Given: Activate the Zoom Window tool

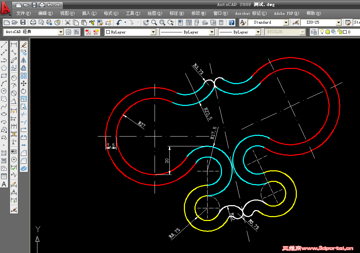Looking at the screenshot, I should coord(162,23).
